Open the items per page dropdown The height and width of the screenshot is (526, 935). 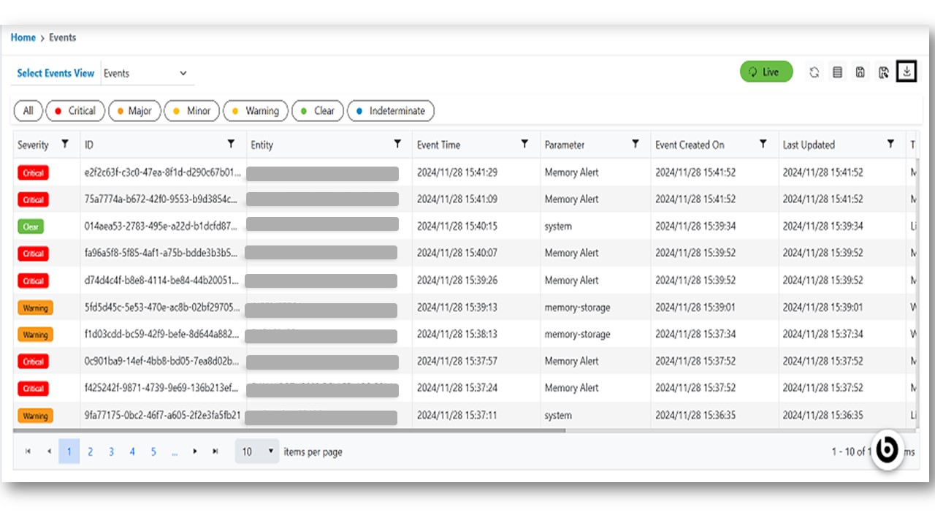[x=257, y=451]
